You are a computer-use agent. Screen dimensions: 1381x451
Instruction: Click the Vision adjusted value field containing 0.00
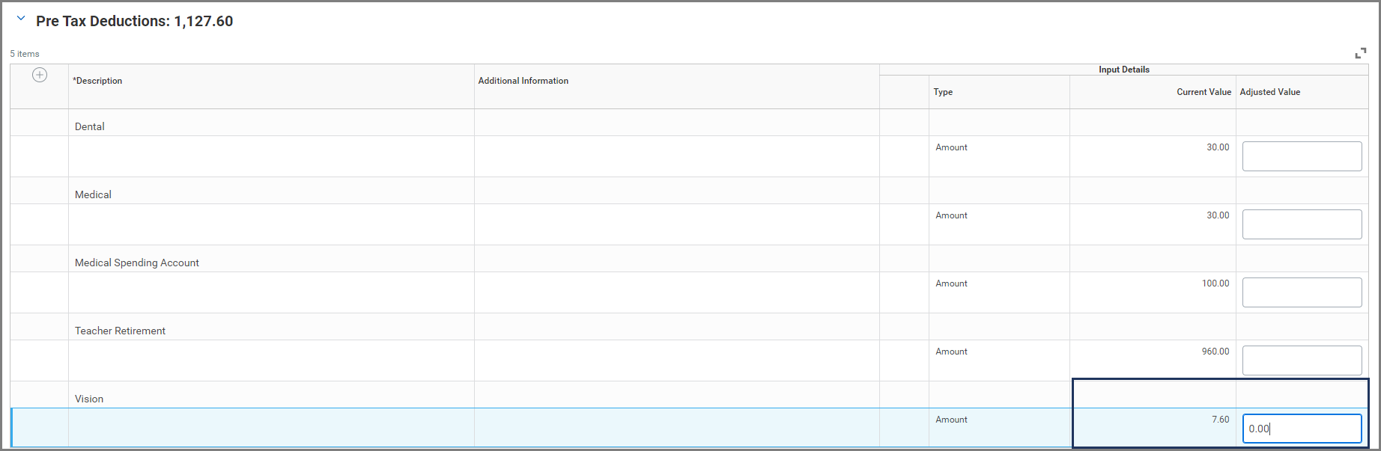(x=1301, y=429)
